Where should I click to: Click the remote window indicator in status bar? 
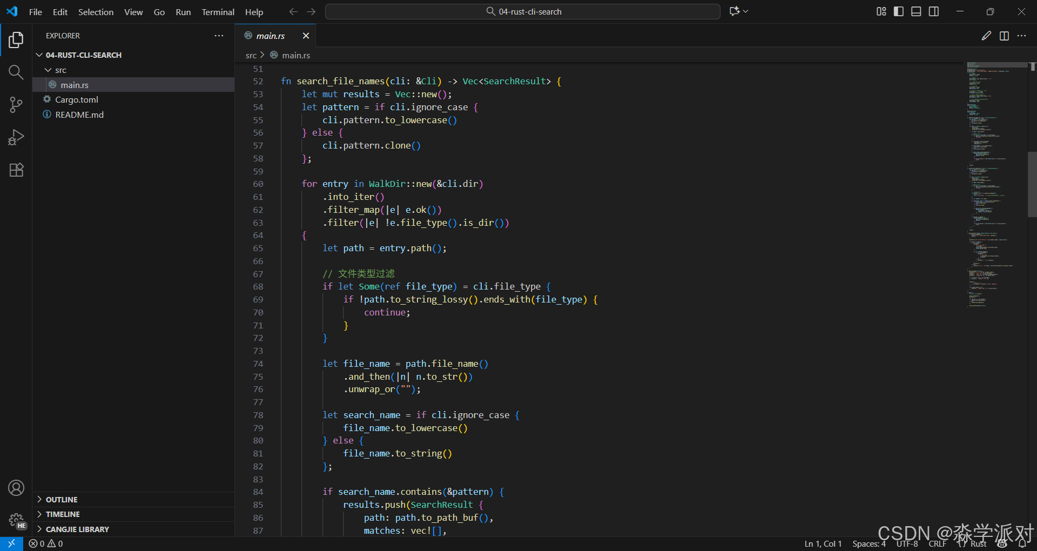click(x=11, y=543)
